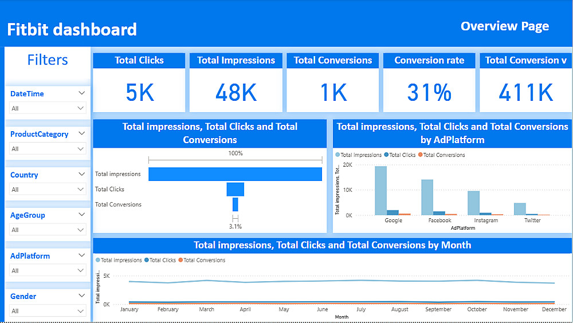573x323 pixels.
Task: Select the Total Conversions card showing 1K
Action: pyautogui.click(x=332, y=82)
